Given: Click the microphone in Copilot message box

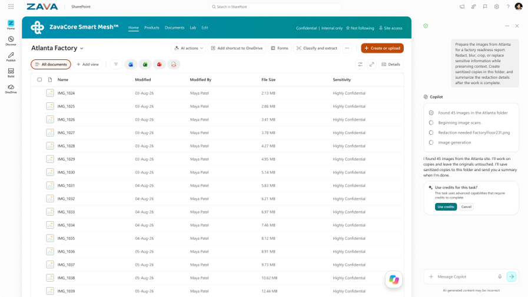Looking at the screenshot, I should pos(500,276).
